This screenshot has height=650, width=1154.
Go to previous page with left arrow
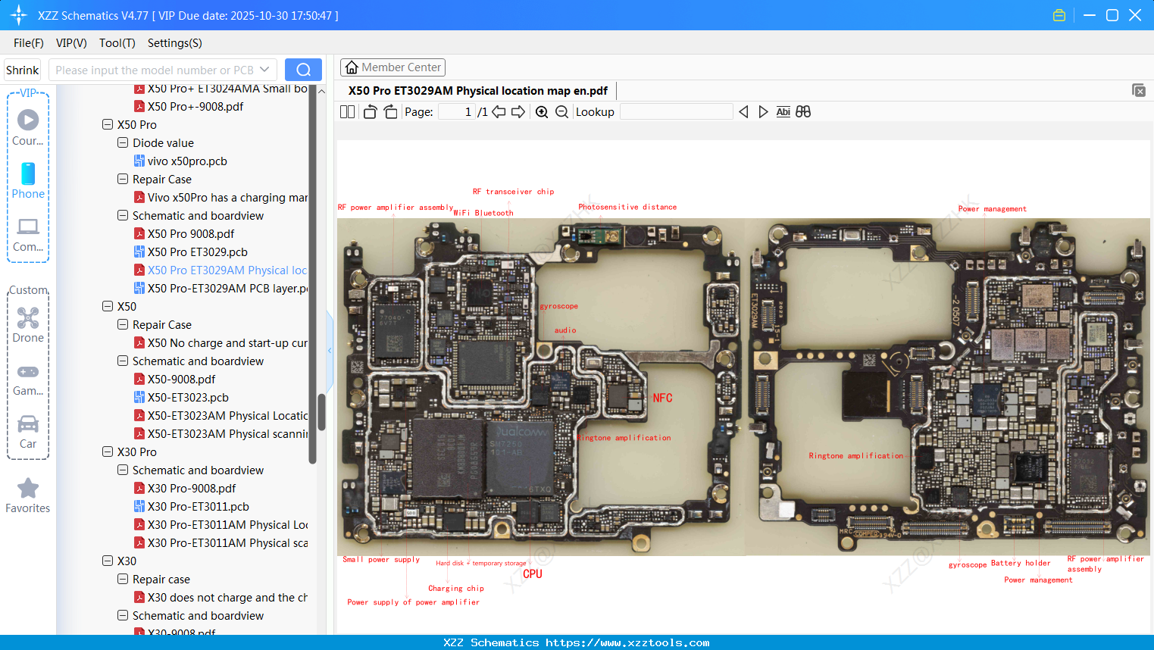coord(499,111)
